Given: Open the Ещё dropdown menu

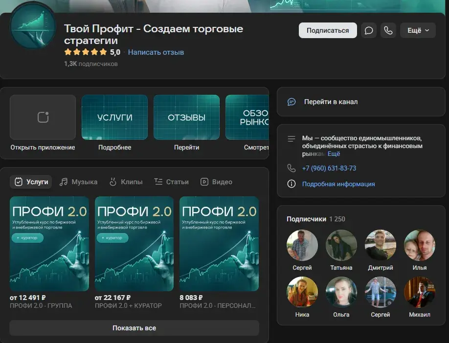Looking at the screenshot, I should tap(418, 30).
